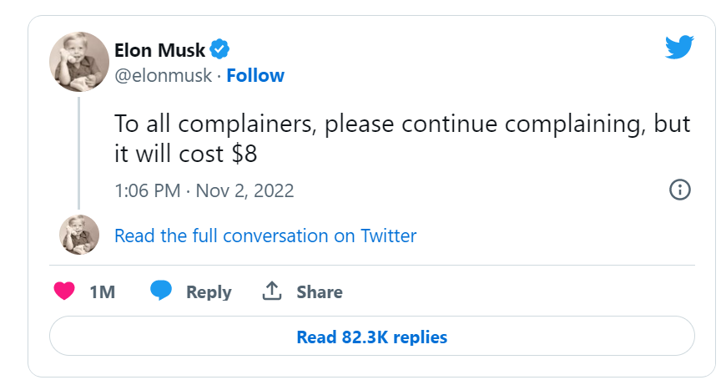
Task: Click the reply speech bubble icon
Action: pos(161,291)
